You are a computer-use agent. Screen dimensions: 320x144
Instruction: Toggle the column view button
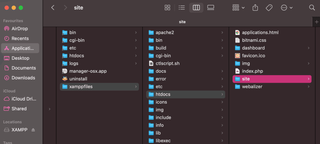196,8
